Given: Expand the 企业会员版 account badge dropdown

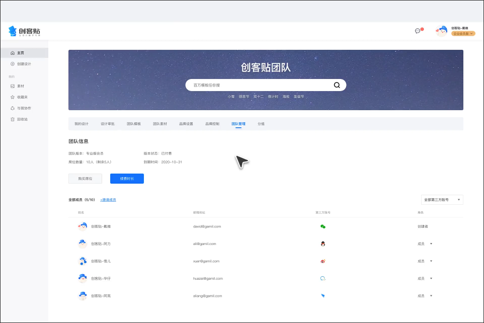Looking at the screenshot, I should [463, 34].
